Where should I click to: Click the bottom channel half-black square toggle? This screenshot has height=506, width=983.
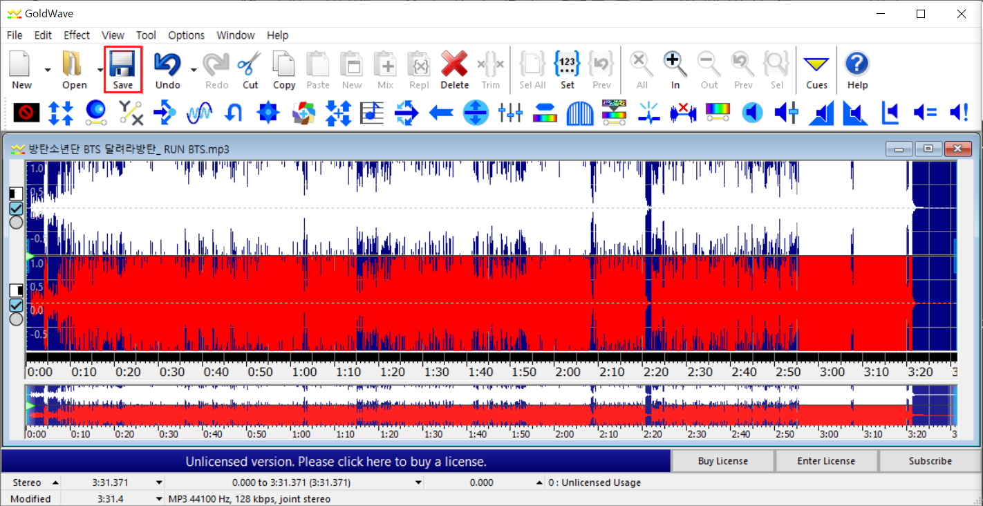click(16, 290)
